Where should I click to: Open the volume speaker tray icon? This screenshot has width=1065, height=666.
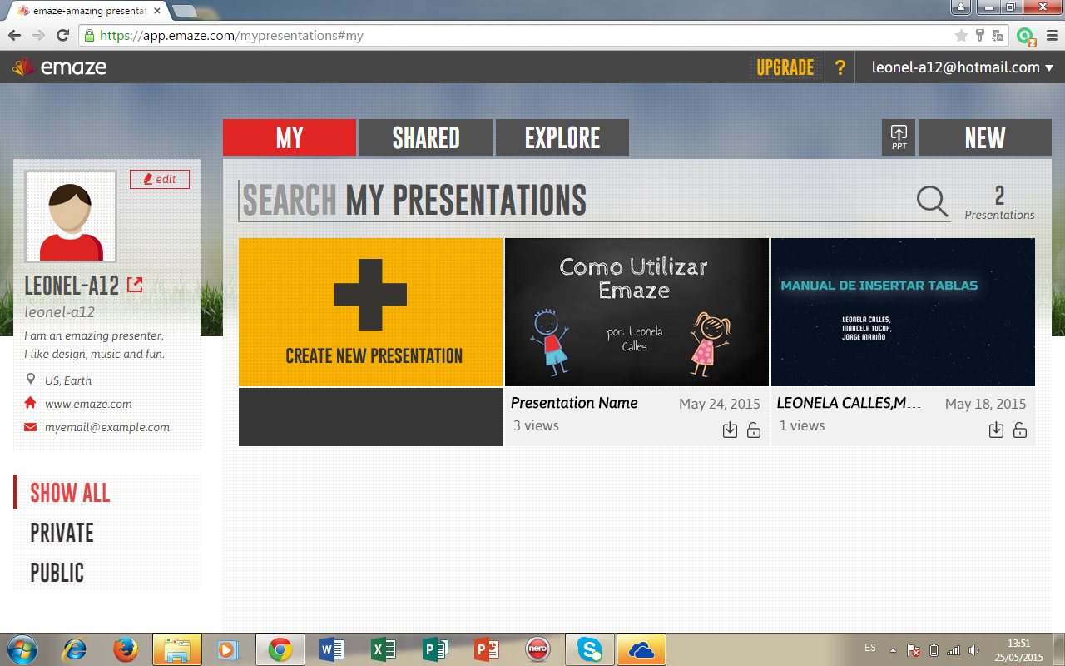pos(974,649)
